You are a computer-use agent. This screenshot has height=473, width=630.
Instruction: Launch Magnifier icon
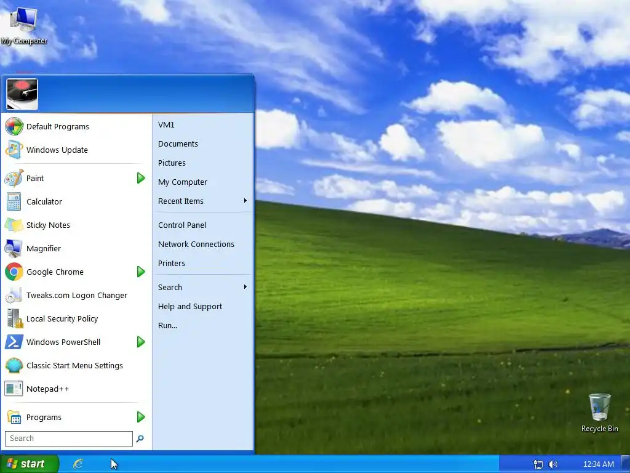point(14,248)
